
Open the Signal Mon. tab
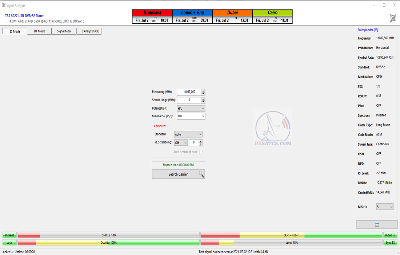[x=64, y=31]
